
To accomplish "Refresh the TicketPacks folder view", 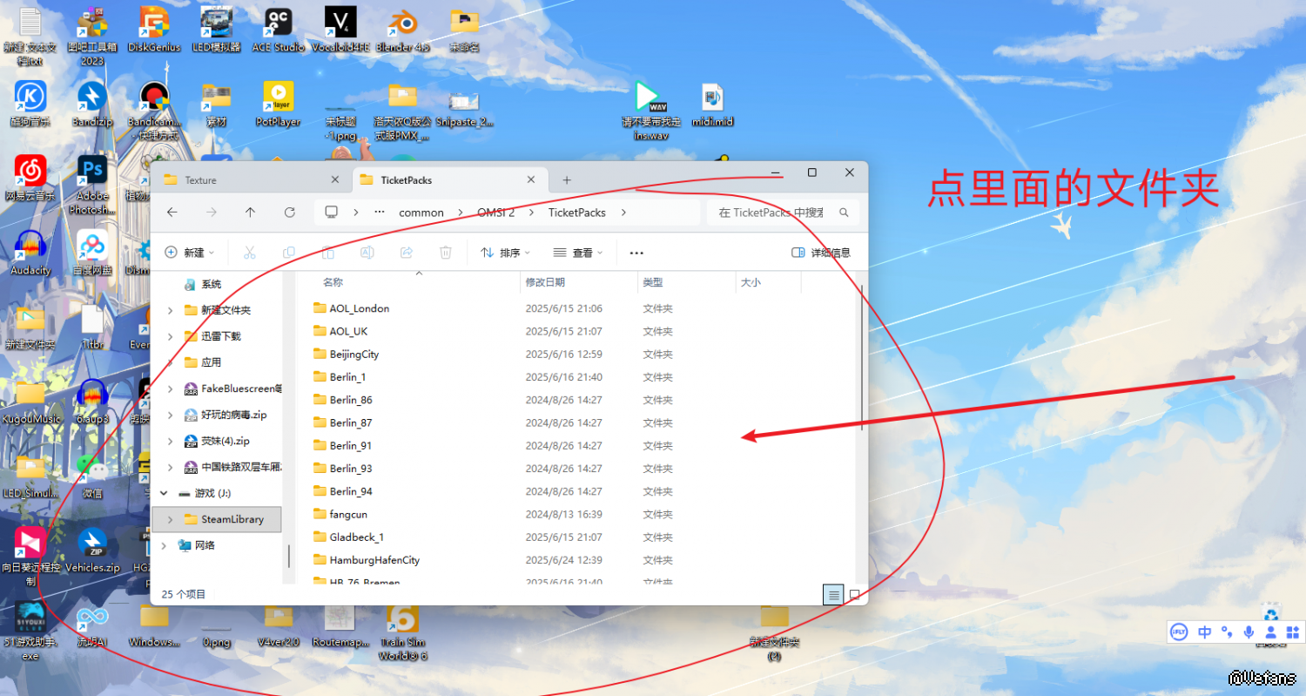I will pyautogui.click(x=290, y=213).
